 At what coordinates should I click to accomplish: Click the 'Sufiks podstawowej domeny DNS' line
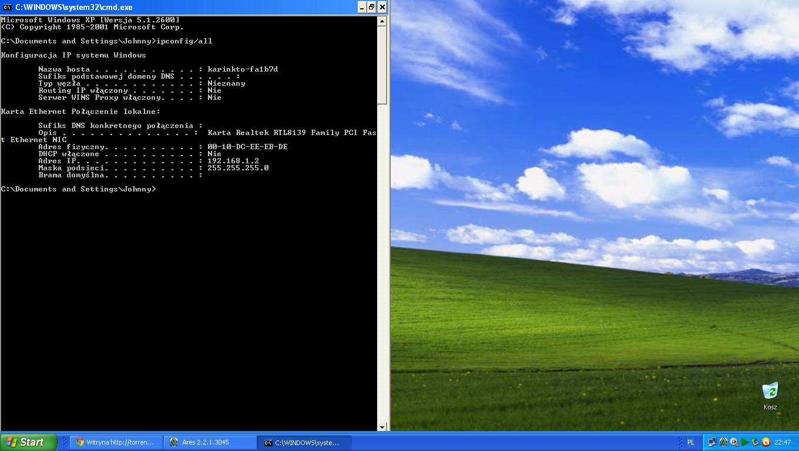point(139,76)
